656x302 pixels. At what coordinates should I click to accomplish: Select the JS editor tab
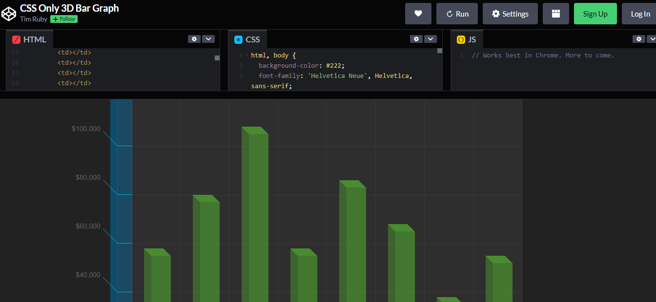(x=467, y=39)
